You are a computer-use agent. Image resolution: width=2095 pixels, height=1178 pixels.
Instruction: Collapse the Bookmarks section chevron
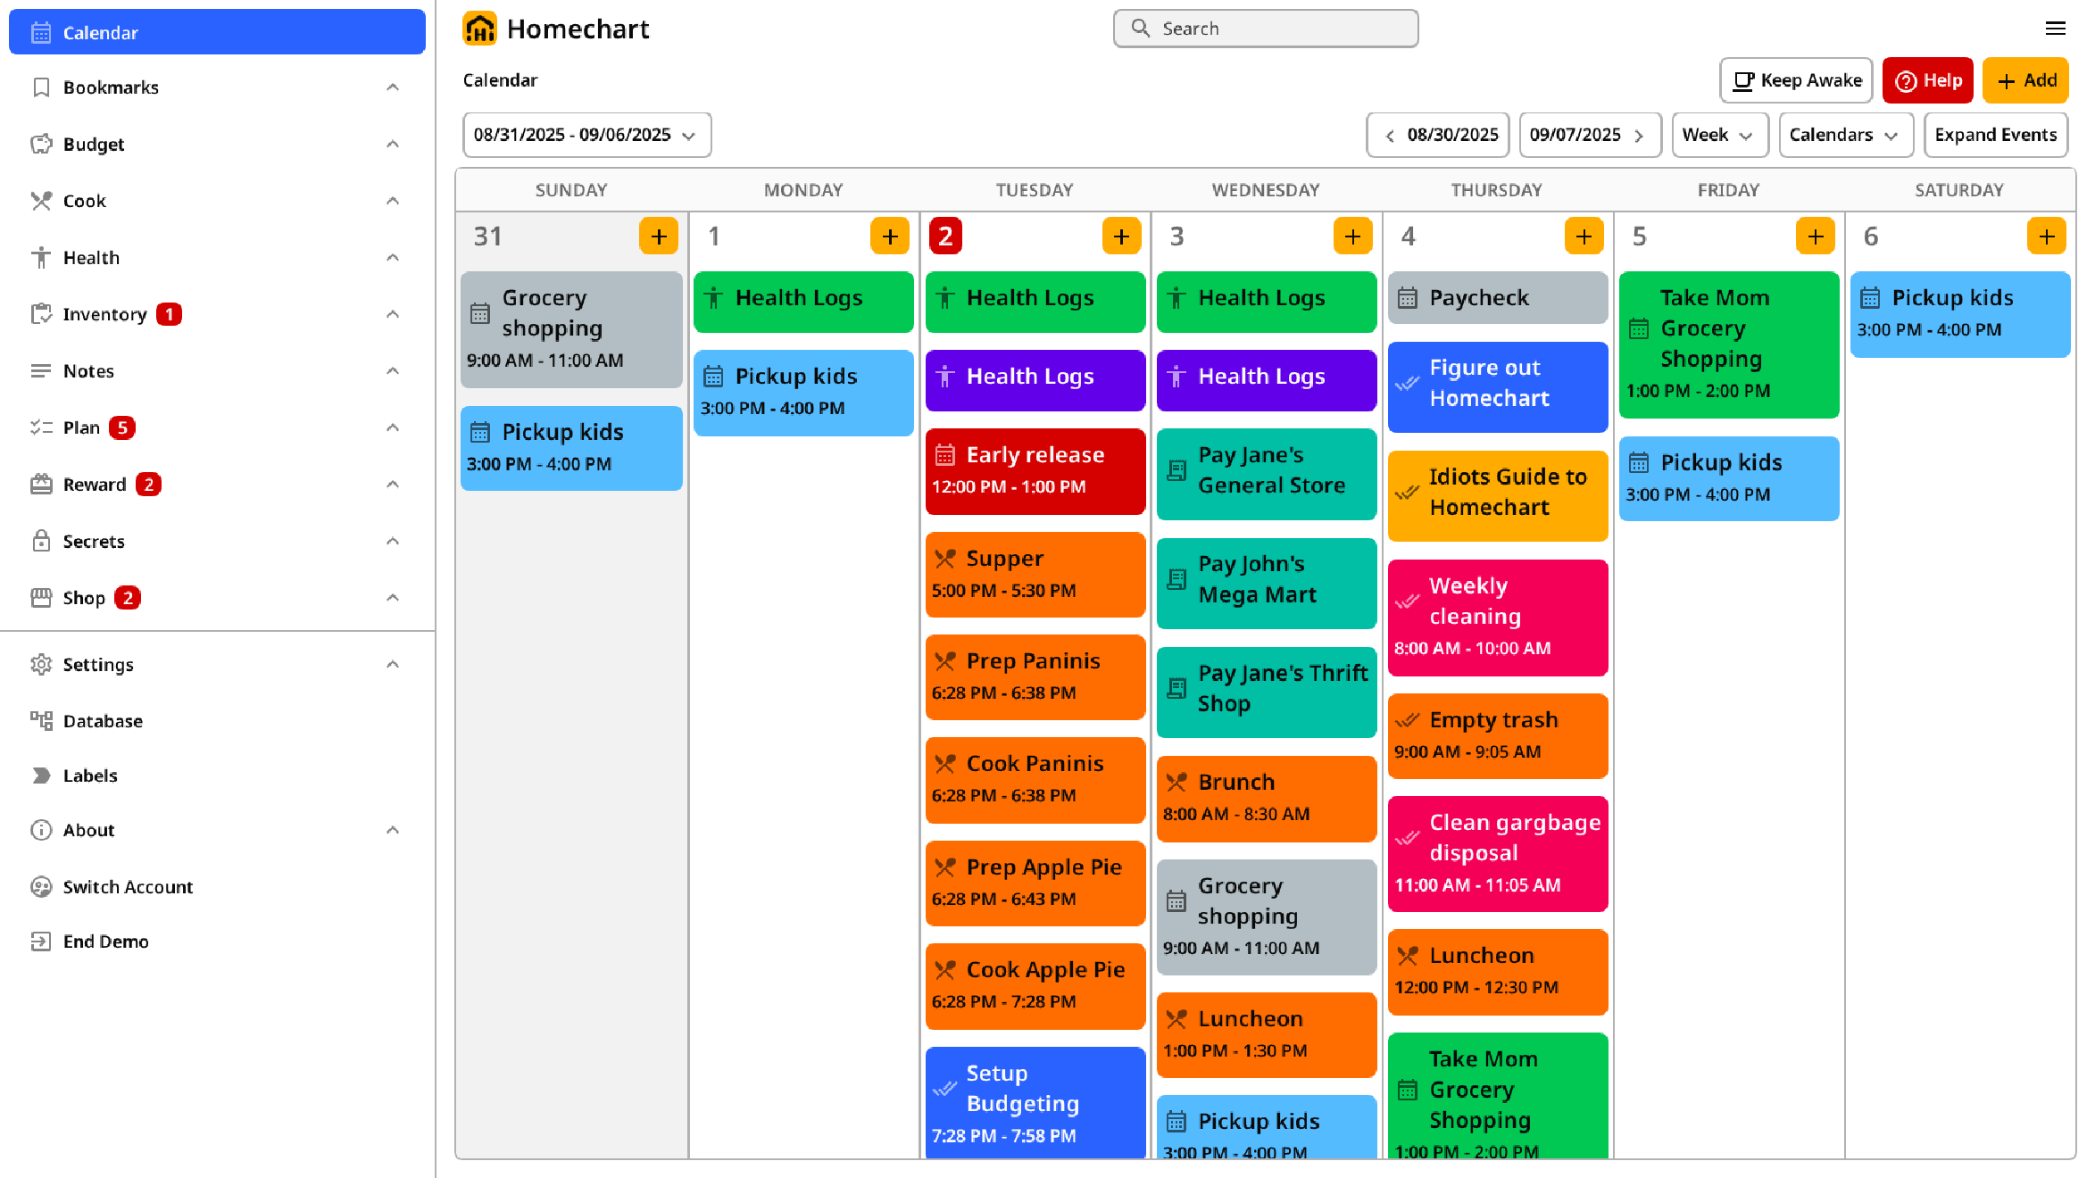click(x=393, y=86)
